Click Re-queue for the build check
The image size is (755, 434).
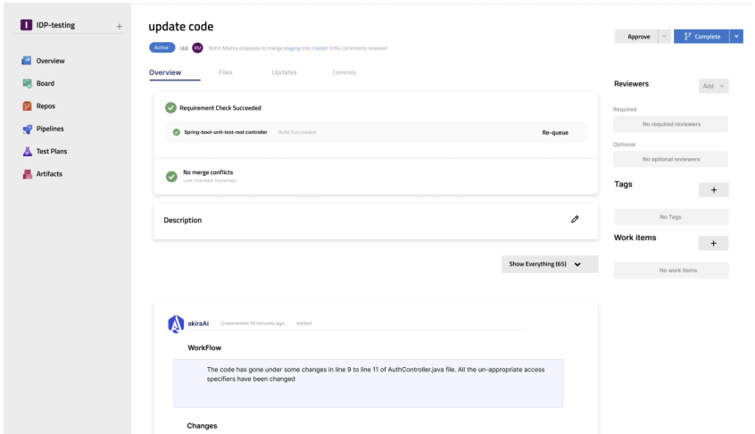click(555, 132)
